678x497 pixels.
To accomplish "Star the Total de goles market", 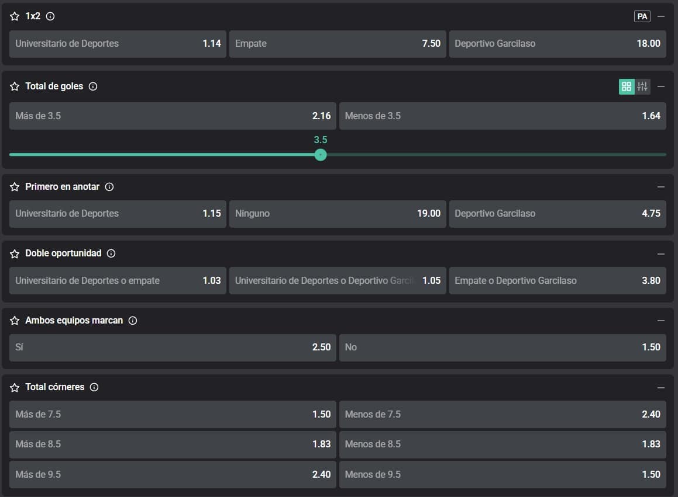I will [x=15, y=86].
